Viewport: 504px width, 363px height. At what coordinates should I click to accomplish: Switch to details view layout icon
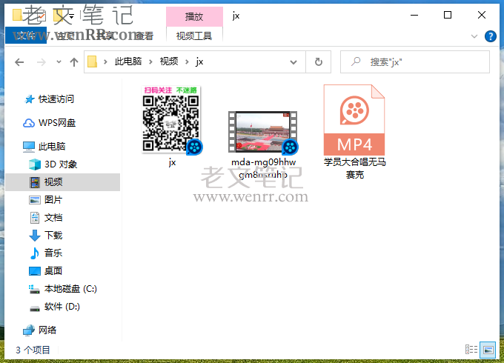pyautogui.click(x=471, y=349)
